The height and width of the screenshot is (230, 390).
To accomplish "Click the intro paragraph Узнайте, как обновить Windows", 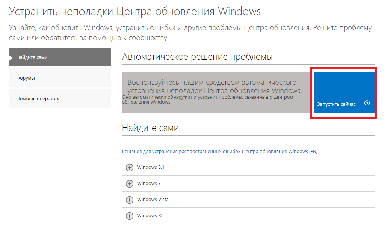I will (x=190, y=33).
